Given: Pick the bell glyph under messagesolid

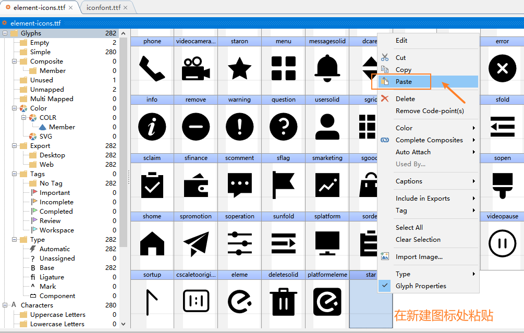Looking at the screenshot, I should [x=327, y=68].
